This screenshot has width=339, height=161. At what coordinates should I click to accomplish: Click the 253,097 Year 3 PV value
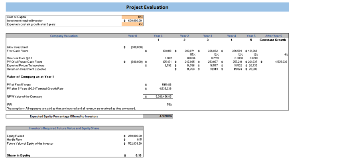click(213, 62)
